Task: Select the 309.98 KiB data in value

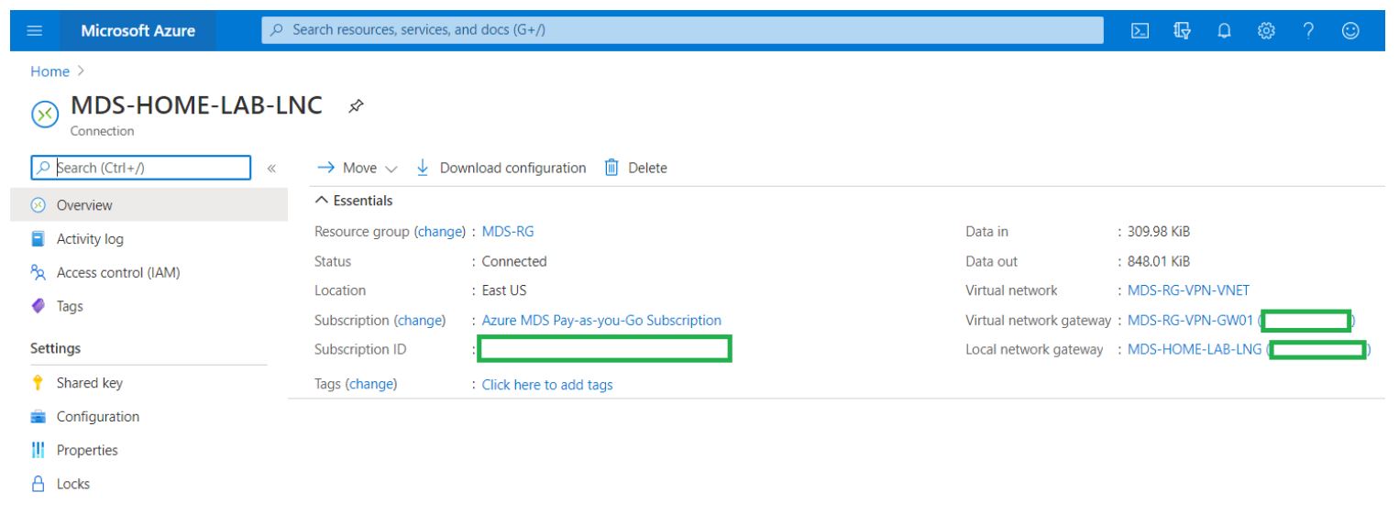Action: point(1159,232)
